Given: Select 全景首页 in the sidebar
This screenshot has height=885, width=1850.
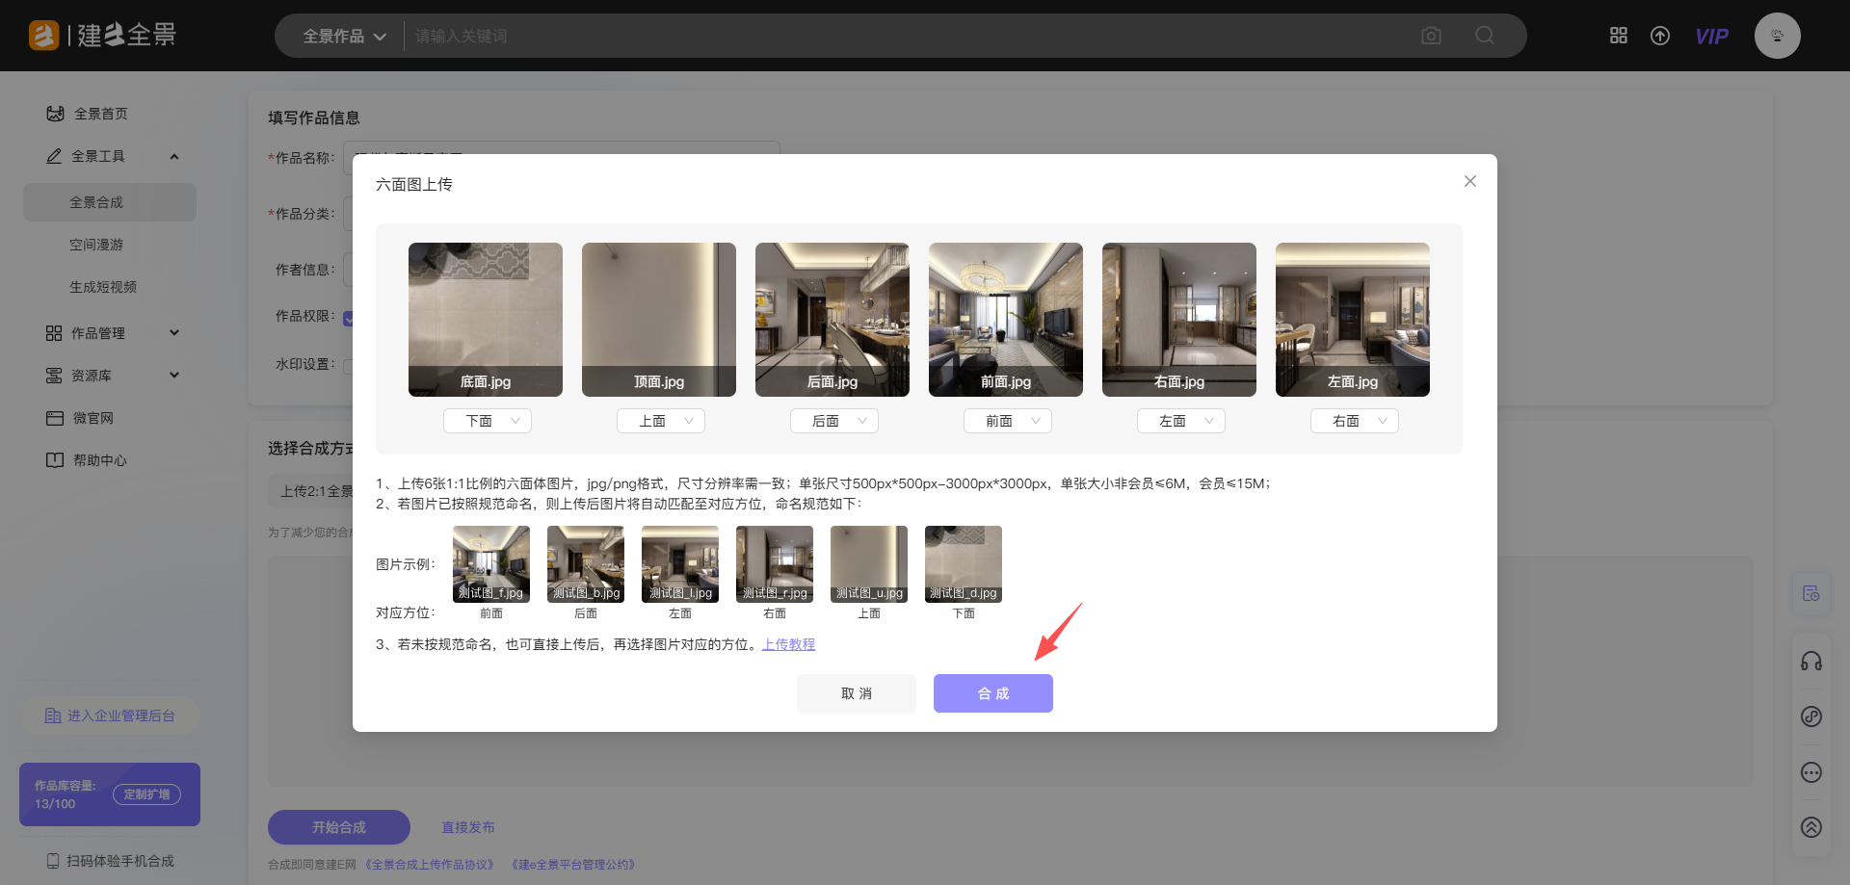Looking at the screenshot, I should pos(100,114).
